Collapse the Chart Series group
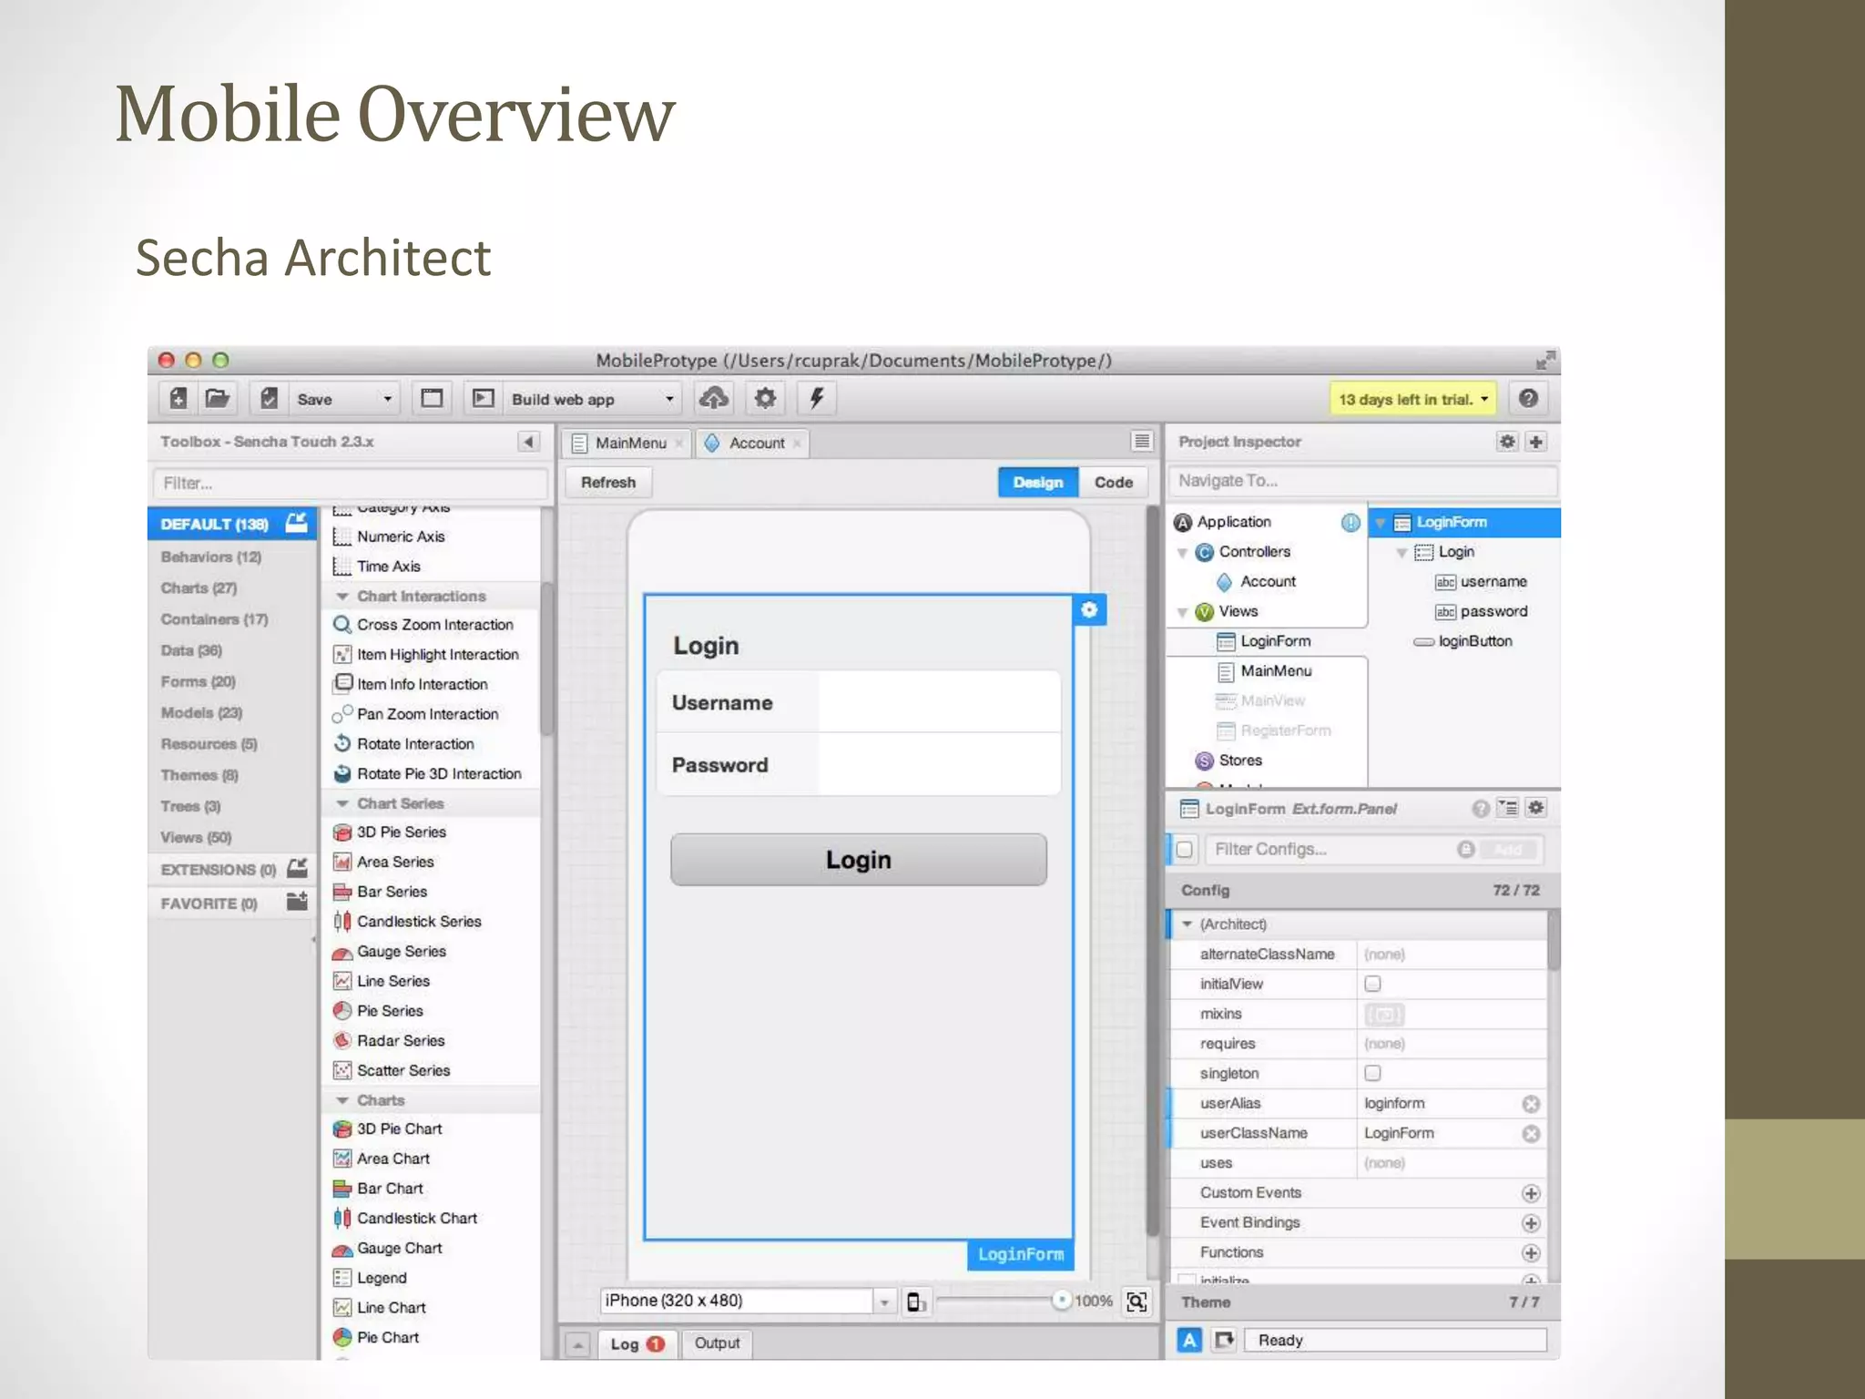Image resolution: width=1865 pixels, height=1399 pixels. pyautogui.click(x=342, y=803)
